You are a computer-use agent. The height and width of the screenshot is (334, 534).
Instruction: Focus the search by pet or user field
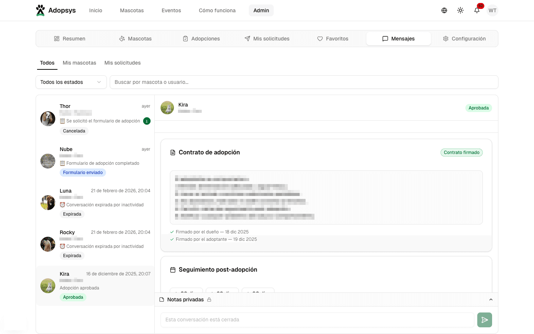click(x=304, y=82)
